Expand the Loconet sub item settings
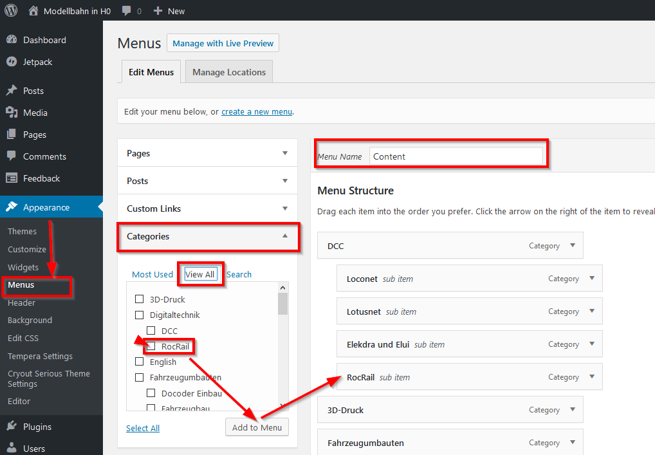This screenshot has width=655, height=455. pyautogui.click(x=592, y=278)
